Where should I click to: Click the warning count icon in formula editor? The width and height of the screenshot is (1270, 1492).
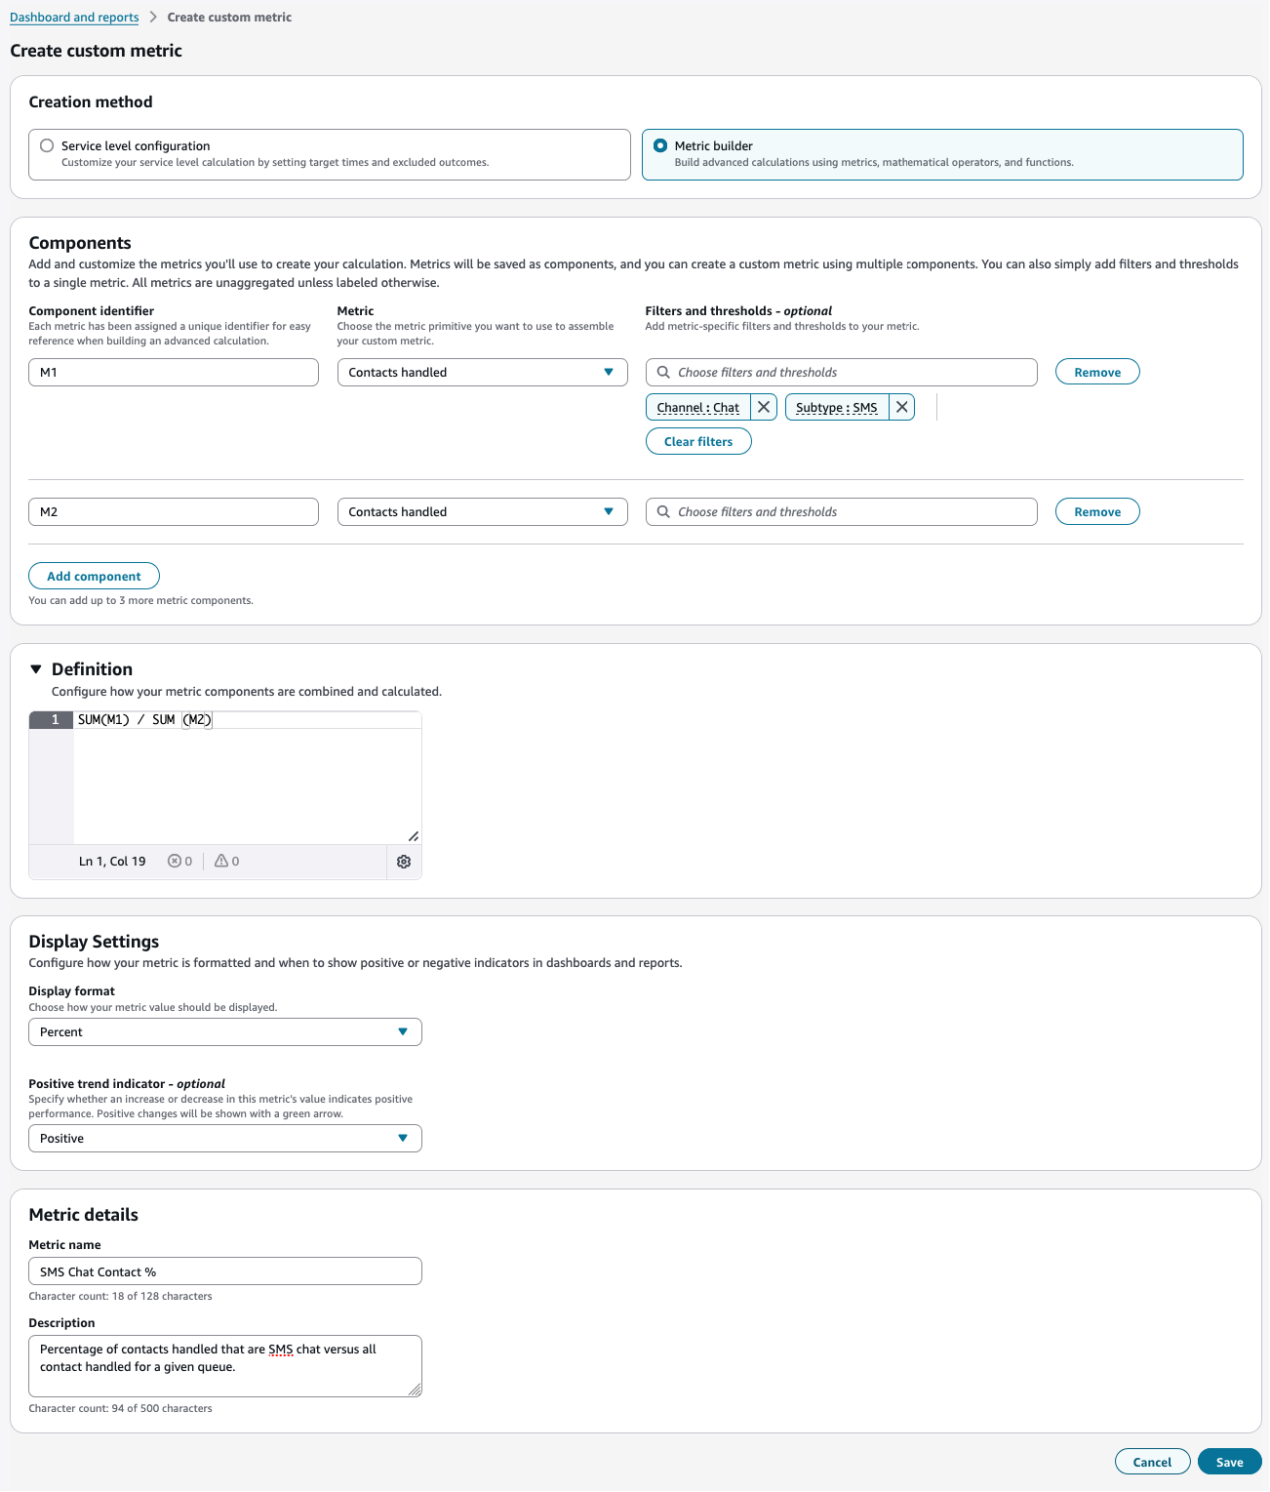[221, 861]
